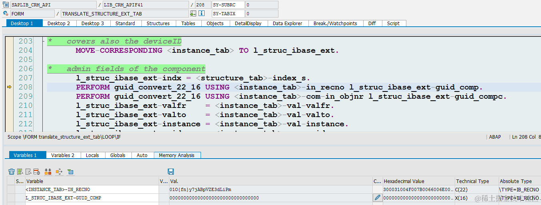Click the ABAP language indicator in status bar
This screenshot has width=541, height=205.
click(x=495, y=137)
